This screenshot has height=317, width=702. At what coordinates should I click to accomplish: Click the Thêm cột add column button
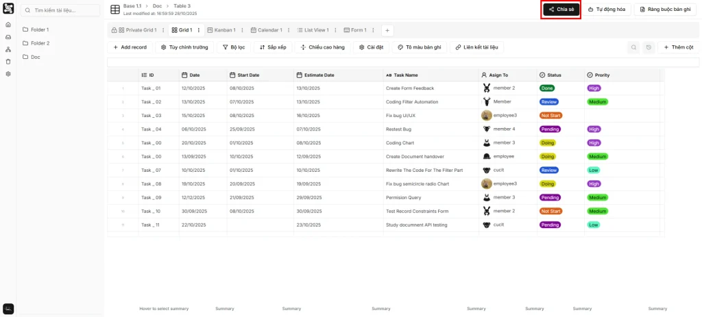coord(678,47)
